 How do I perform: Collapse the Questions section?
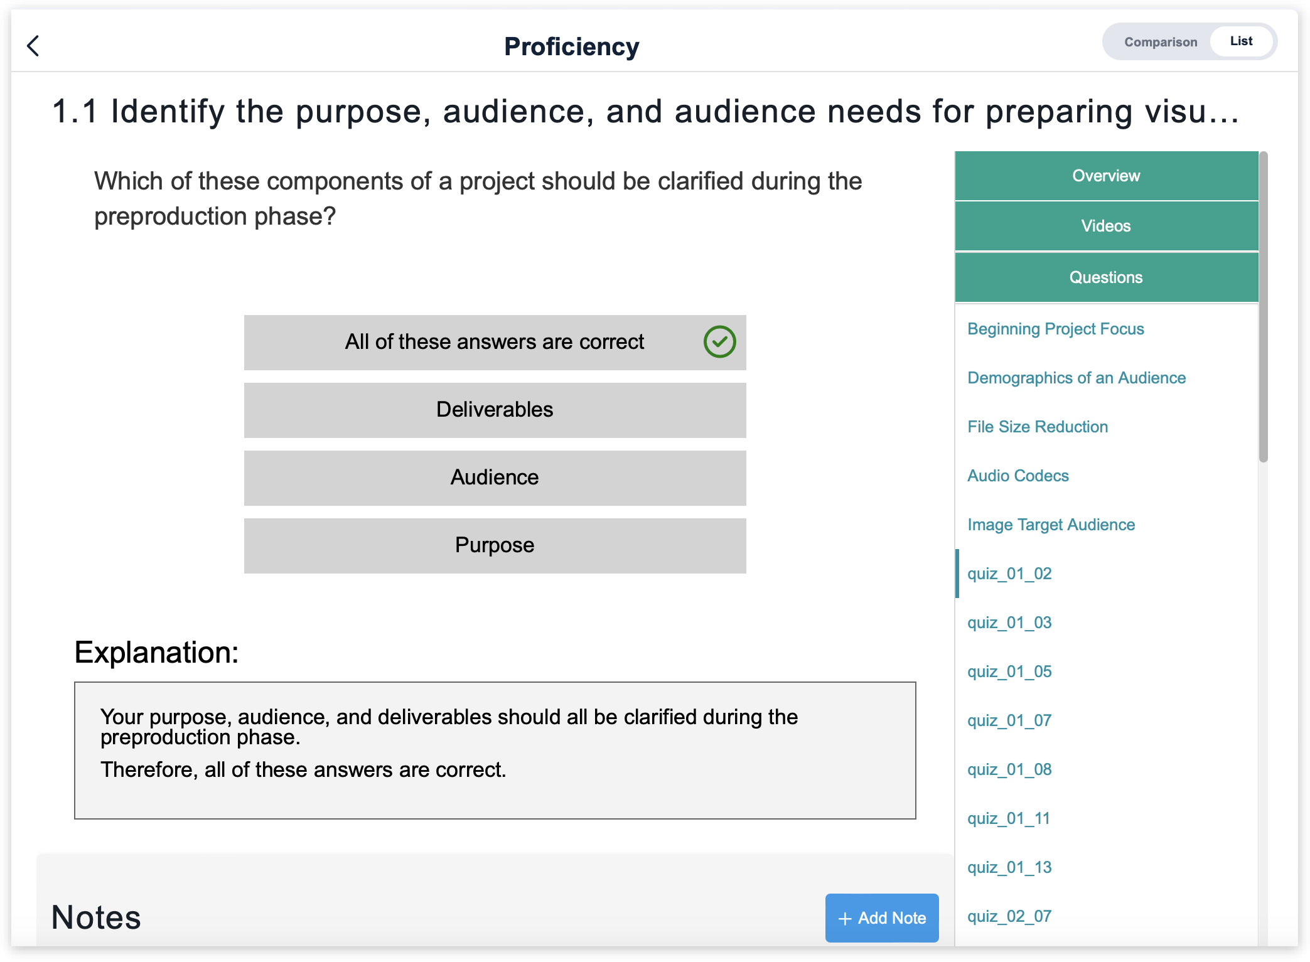(1105, 278)
